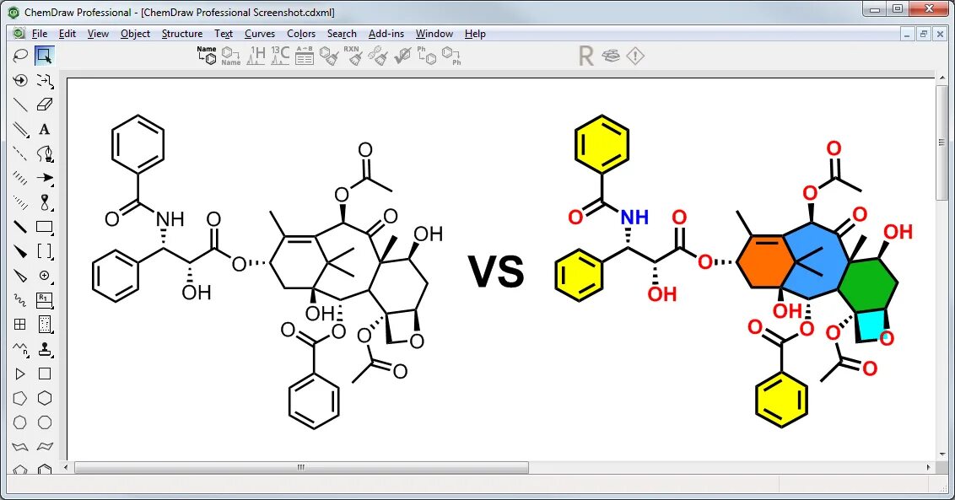This screenshot has height=500, width=955.
Task: Select the Bold Wedged Bond tool
Action: (x=20, y=251)
